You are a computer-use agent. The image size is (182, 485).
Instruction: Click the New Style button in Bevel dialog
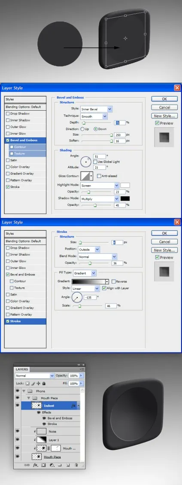pyautogui.click(x=164, y=116)
